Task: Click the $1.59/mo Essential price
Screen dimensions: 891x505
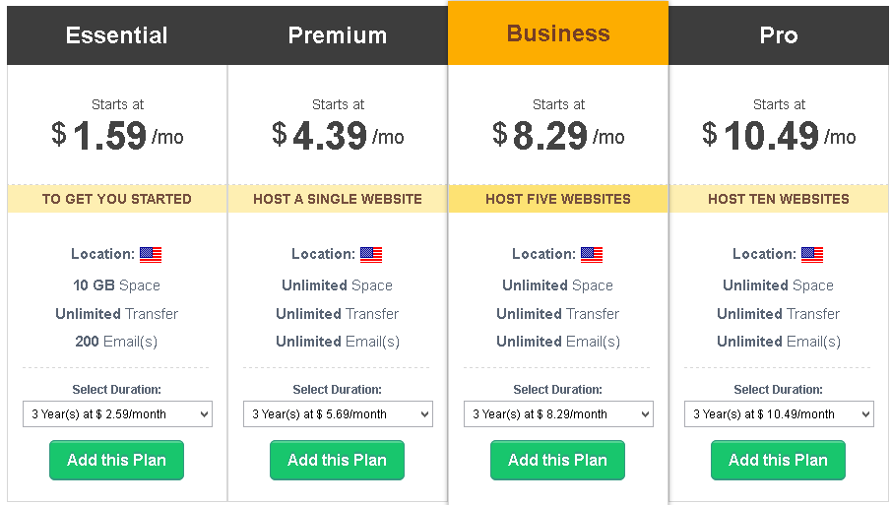Action: pyautogui.click(x=117, y=136)
